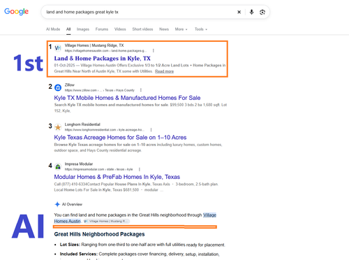
Task: Click the villagehomesaustin.com URL breadcrumb
Action: [105, 51]
